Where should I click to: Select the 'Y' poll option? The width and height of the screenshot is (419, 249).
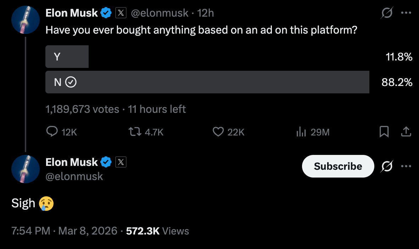pyautogui.click(x=67, y=57)
